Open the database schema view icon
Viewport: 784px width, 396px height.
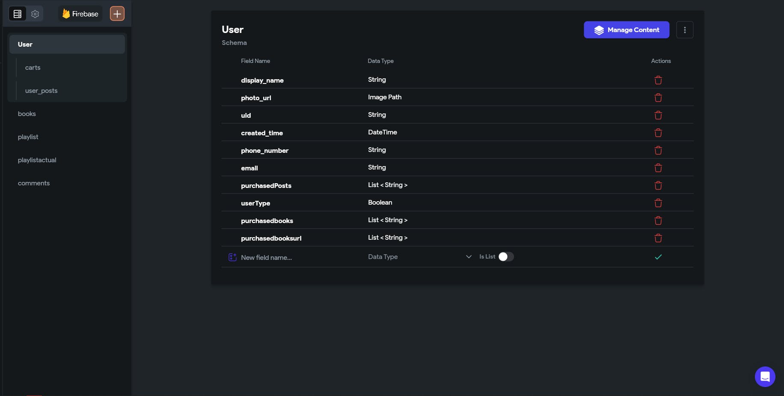[18, 14]
